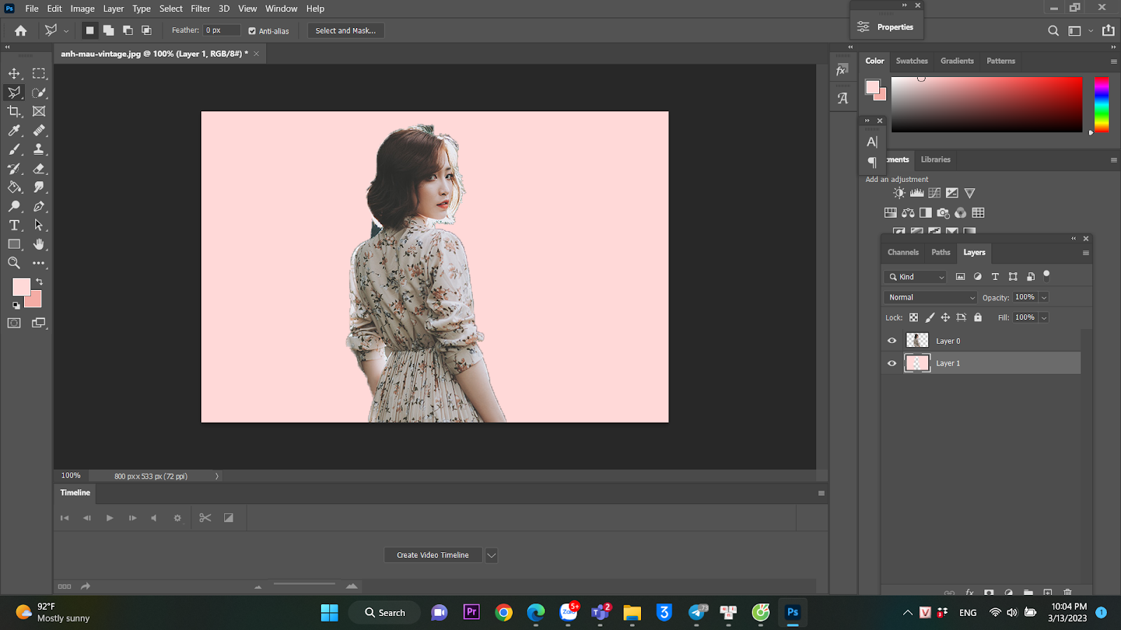The image size is (1121, 630).
Task: Hide Layer 1 visibility eye
Action: tap(892, 363)
